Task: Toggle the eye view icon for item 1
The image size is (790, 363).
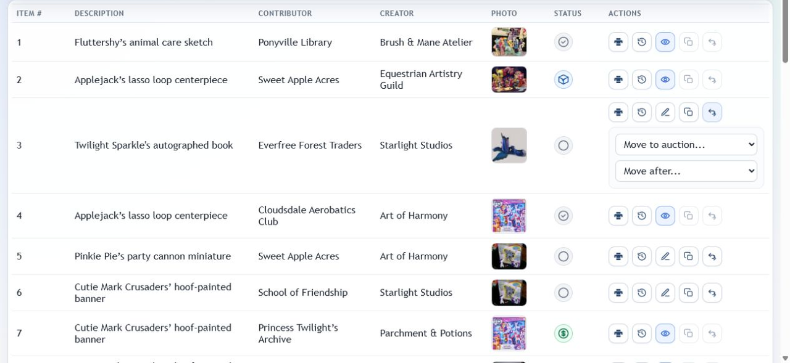Action: [665, 43]
